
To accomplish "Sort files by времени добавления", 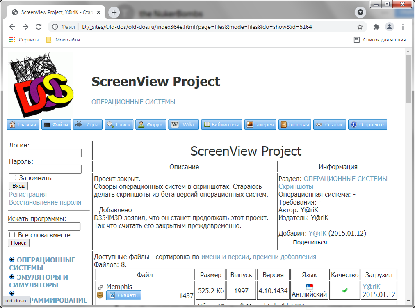I will coord(285,257).
